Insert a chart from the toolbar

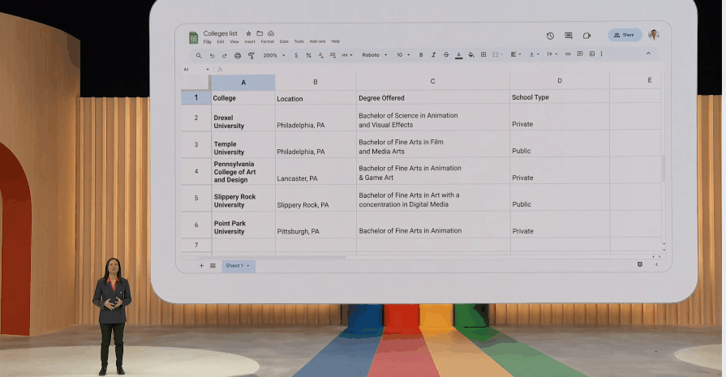(x=591, y=54)
